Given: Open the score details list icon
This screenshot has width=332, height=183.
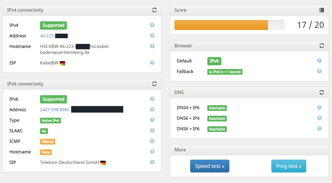Looking at the screenshot, I should pyautogui.click(x=322, y=10).
